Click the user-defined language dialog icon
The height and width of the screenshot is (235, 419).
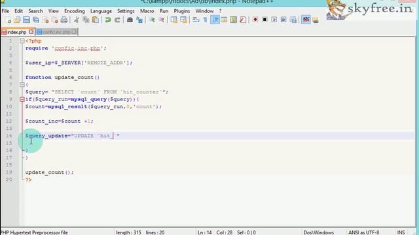[x=224, y=20]
